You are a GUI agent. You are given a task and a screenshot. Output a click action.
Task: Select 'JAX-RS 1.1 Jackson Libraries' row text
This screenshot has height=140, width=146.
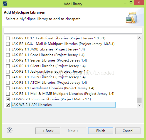tap(51, 72)
